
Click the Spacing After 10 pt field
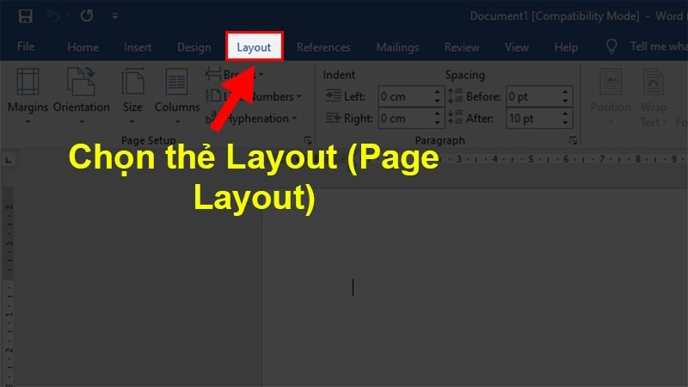click(533, 119)
